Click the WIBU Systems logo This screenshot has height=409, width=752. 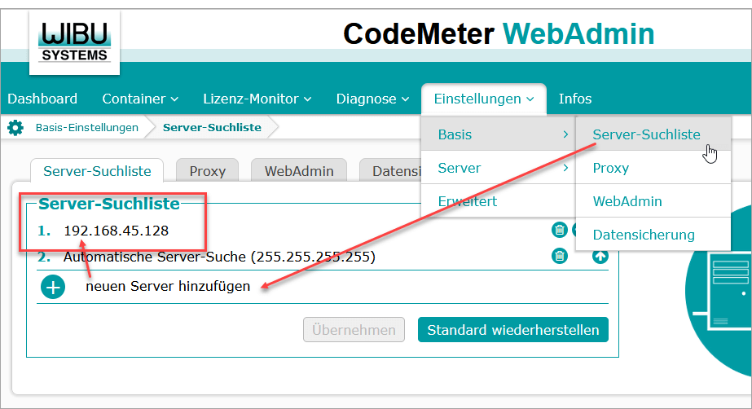[74, 42]
